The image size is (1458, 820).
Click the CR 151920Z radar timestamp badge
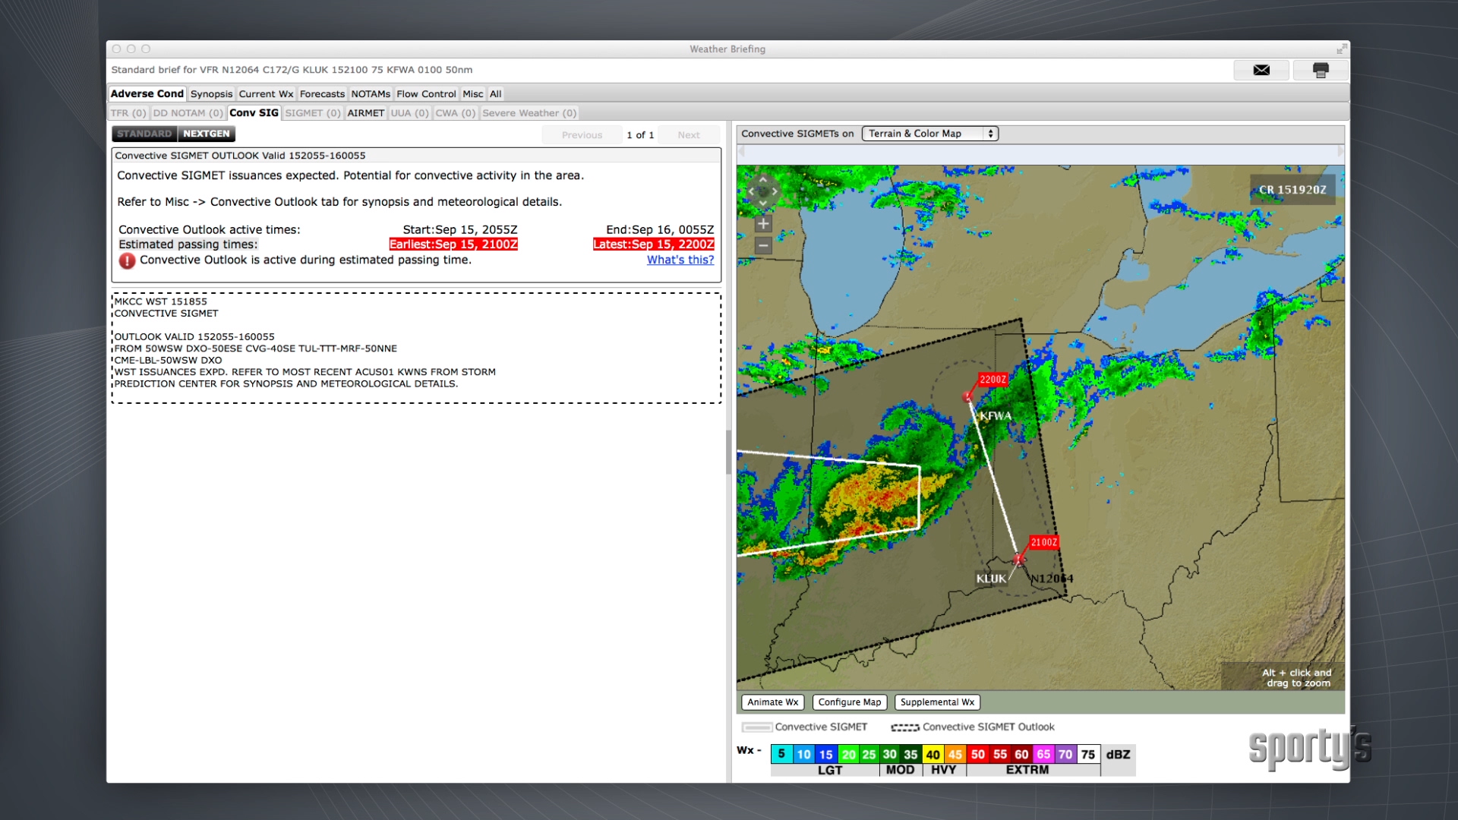pos(1292,189)
